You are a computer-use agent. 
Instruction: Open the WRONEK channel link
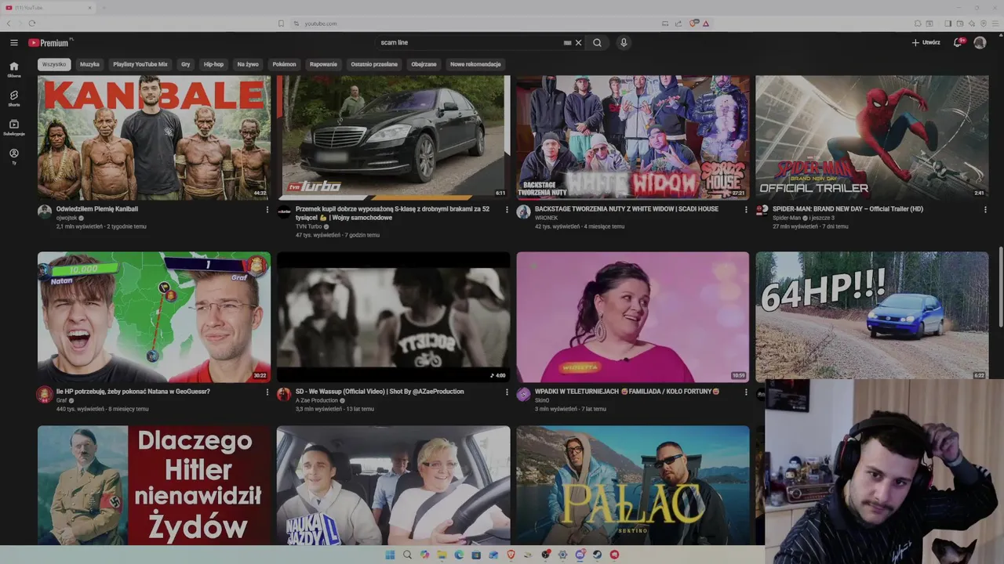[546, 218]
